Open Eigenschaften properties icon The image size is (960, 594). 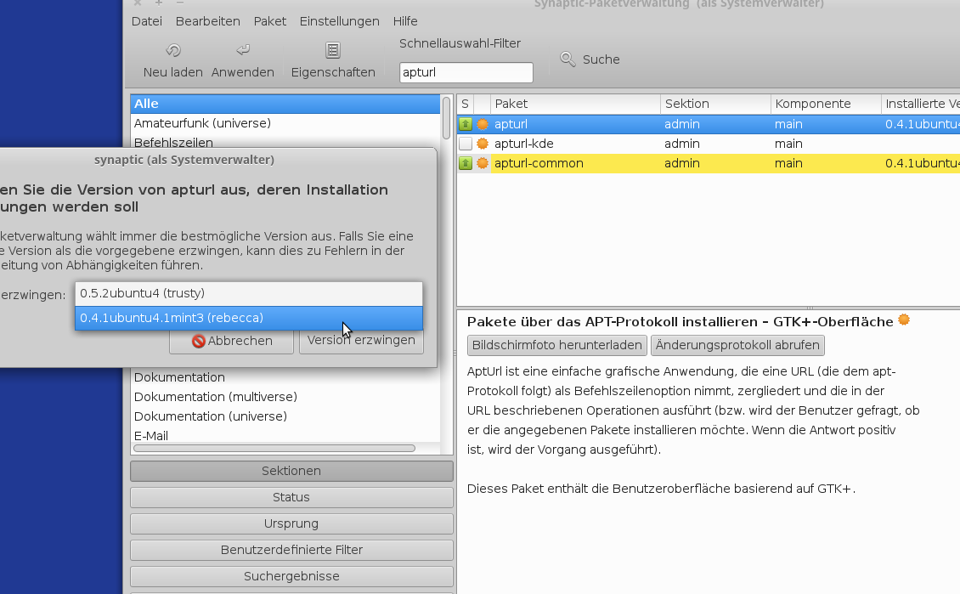[333, 50]
